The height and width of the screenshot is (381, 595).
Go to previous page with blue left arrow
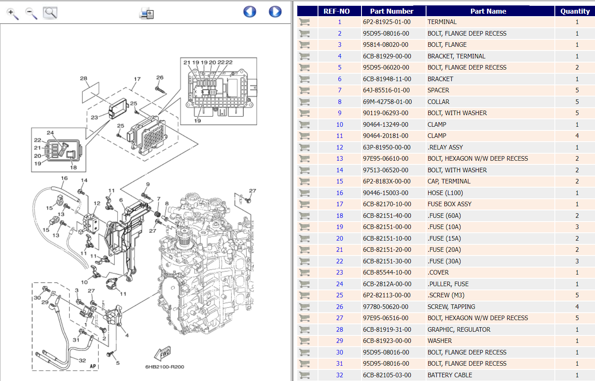[x=249, y=12]
